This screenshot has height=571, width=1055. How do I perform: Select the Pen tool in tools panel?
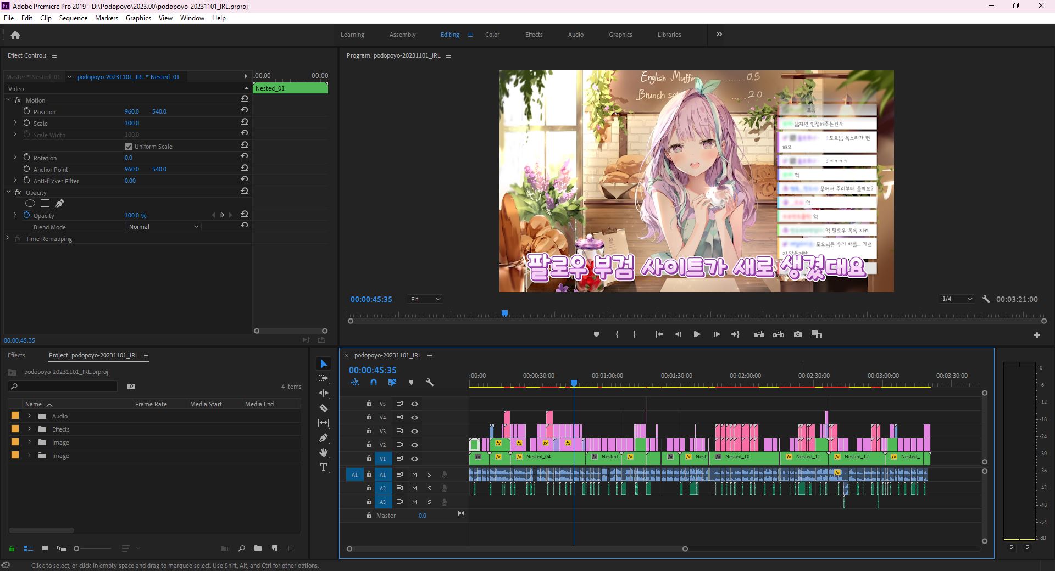coord(324,438)
